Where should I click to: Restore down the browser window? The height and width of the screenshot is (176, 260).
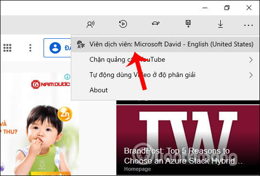[227, 8]
